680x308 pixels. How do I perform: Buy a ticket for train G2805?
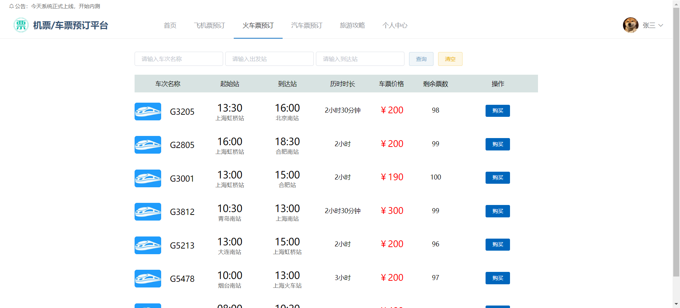(498, 144)
